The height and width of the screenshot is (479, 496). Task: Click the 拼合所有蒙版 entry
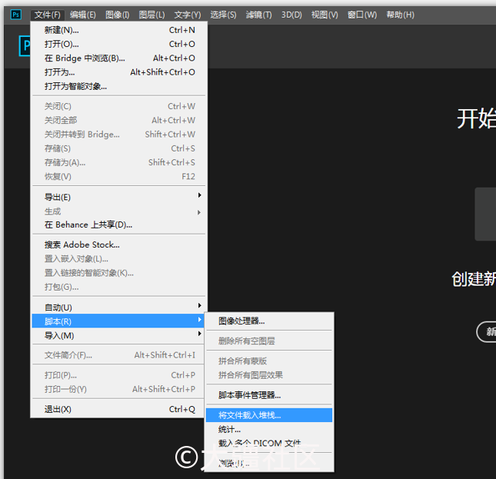click(x=269, y=361)
